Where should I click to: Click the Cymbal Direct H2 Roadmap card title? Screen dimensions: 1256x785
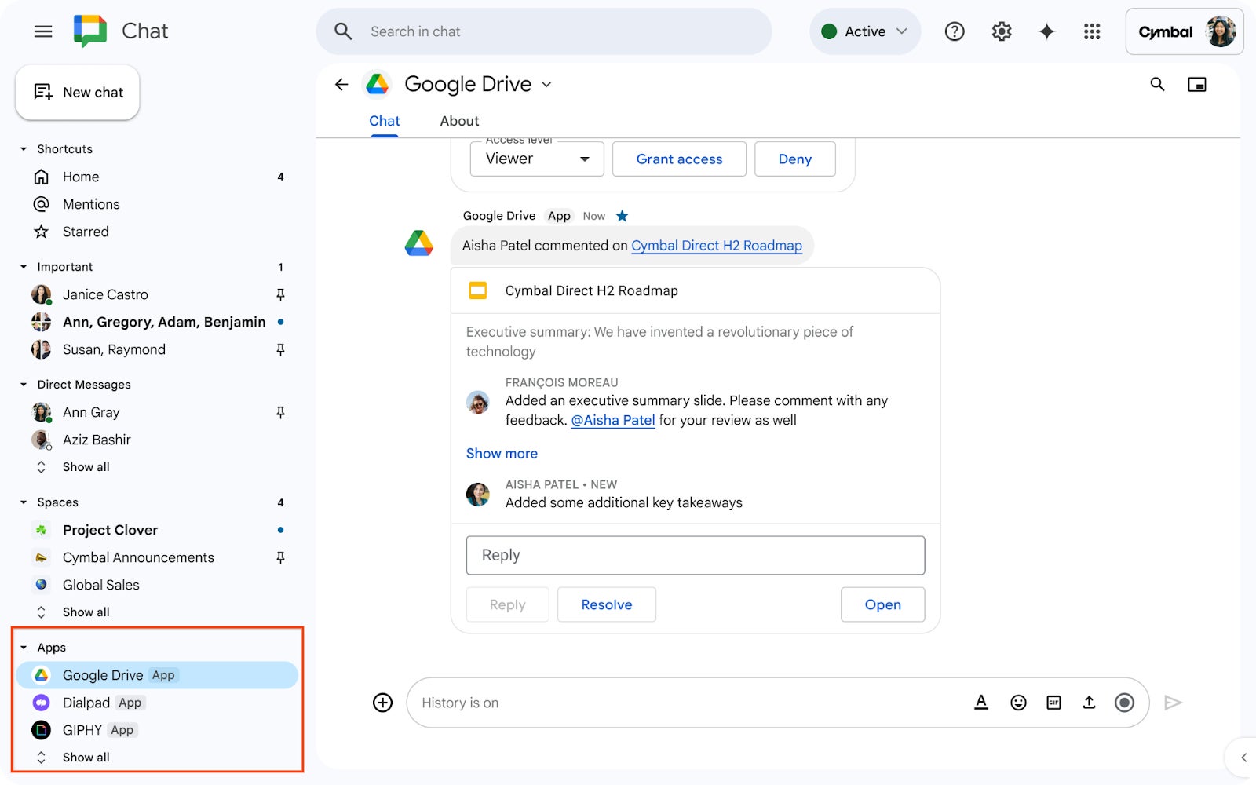coord(591,290)
